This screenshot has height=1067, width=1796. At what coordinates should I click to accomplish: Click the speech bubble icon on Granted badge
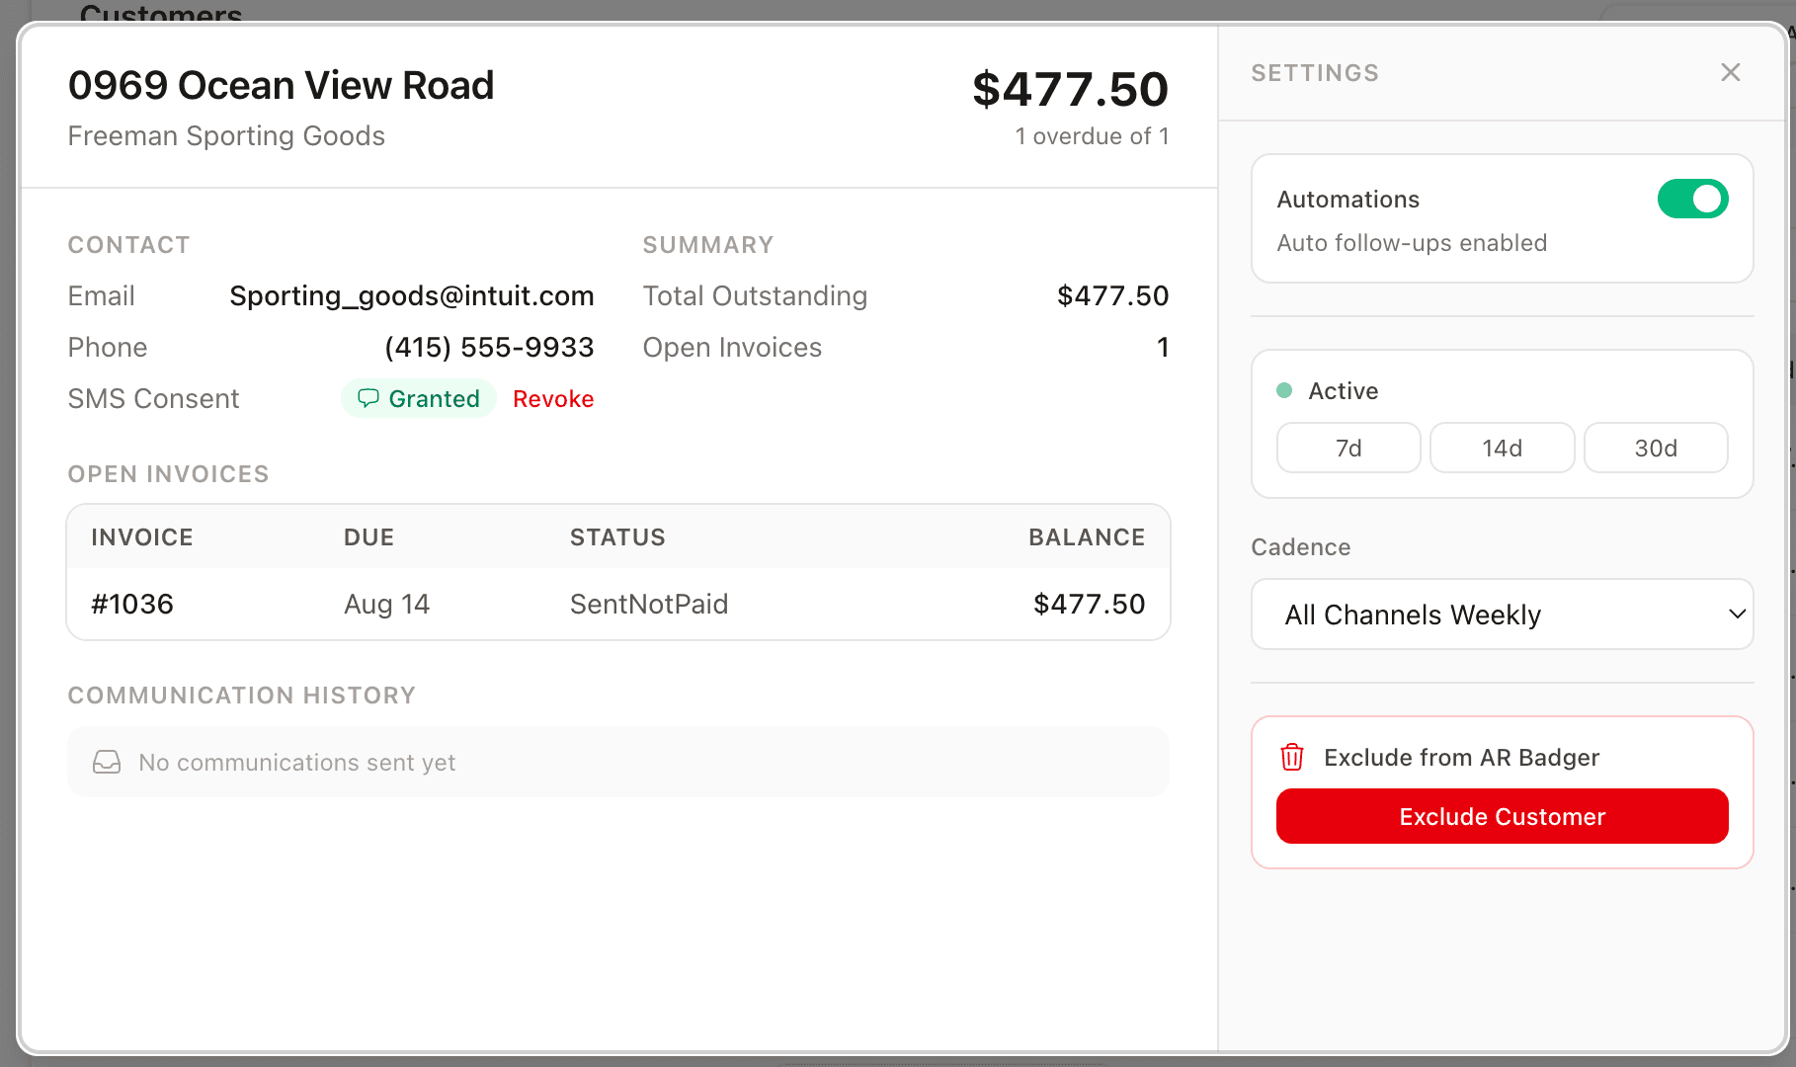[369, 398]
